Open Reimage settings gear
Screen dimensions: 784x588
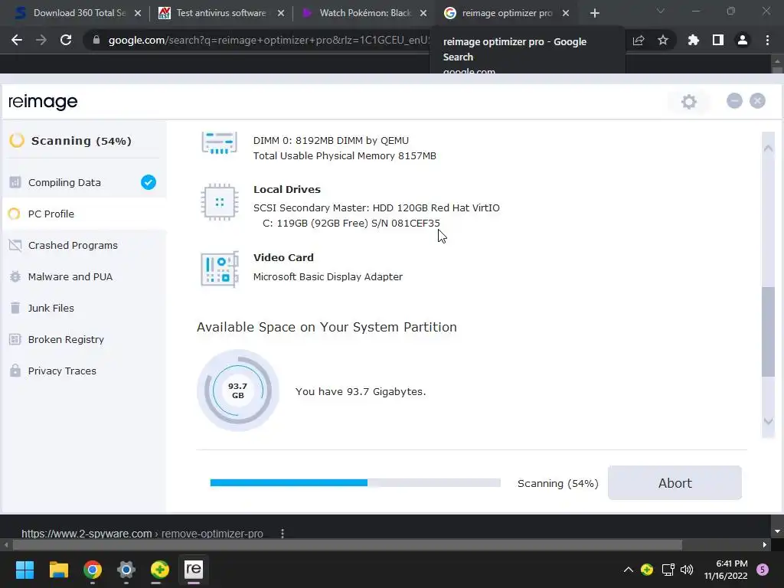point(688,102)
